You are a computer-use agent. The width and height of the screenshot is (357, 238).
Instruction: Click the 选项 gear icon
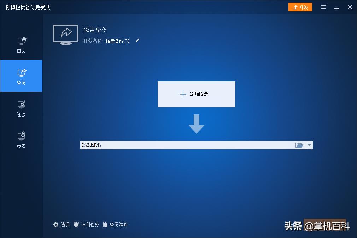[x=56, y=224]
